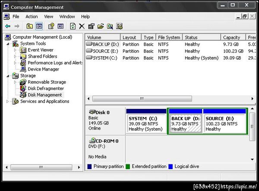Select Disk Defragmenter in the tree
The width and height of the screenshot is (259, 191).
tap(46, 89)
